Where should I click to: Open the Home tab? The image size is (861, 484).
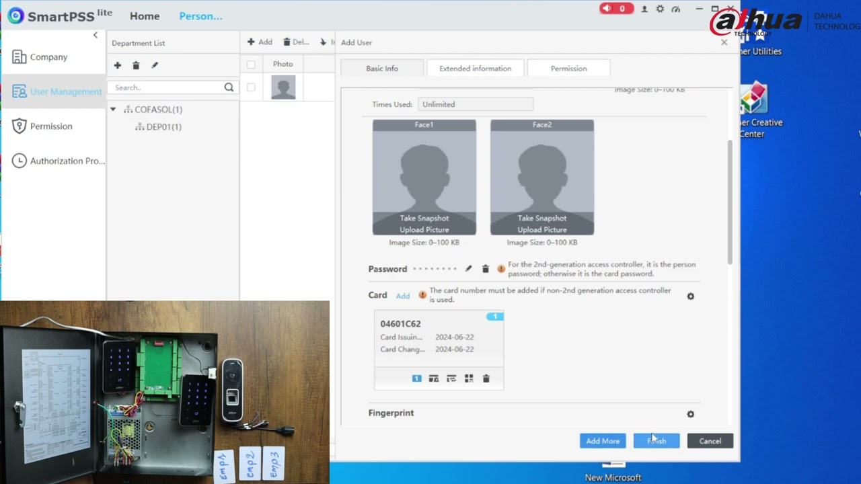[145, 16]
